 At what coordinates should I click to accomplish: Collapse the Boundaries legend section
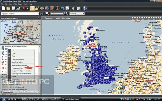coord(1,77)
